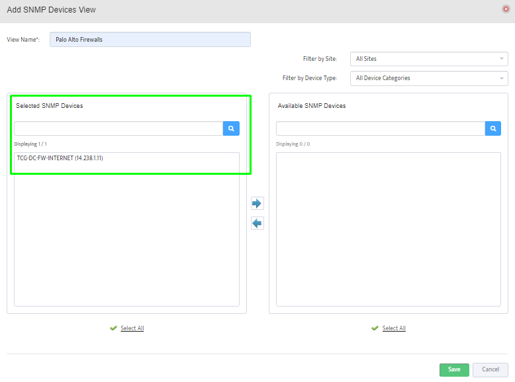This screenshot has height=382, width=515.
Task: Select the TCG-DC-FW-INTERNET device entry
Action: click(x=60, y=158)
